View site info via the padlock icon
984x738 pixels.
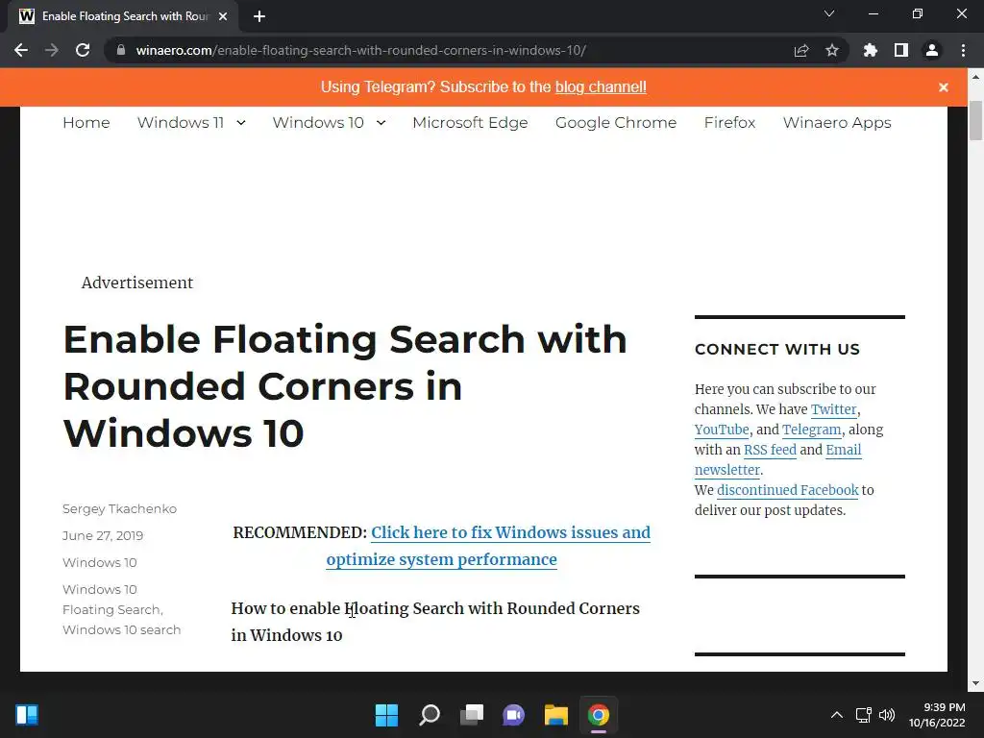pyautogui.click(x=121, y=50)
